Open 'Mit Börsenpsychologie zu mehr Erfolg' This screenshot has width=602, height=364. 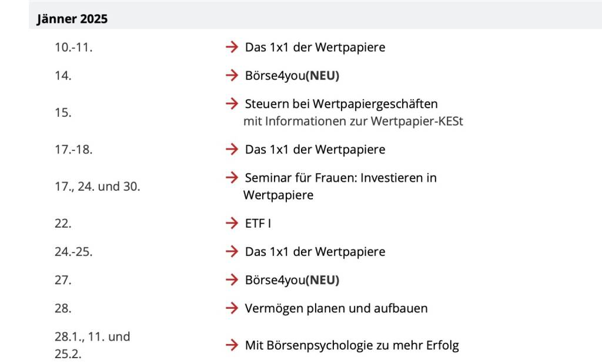pyautogui.click(x=352, y=345)
